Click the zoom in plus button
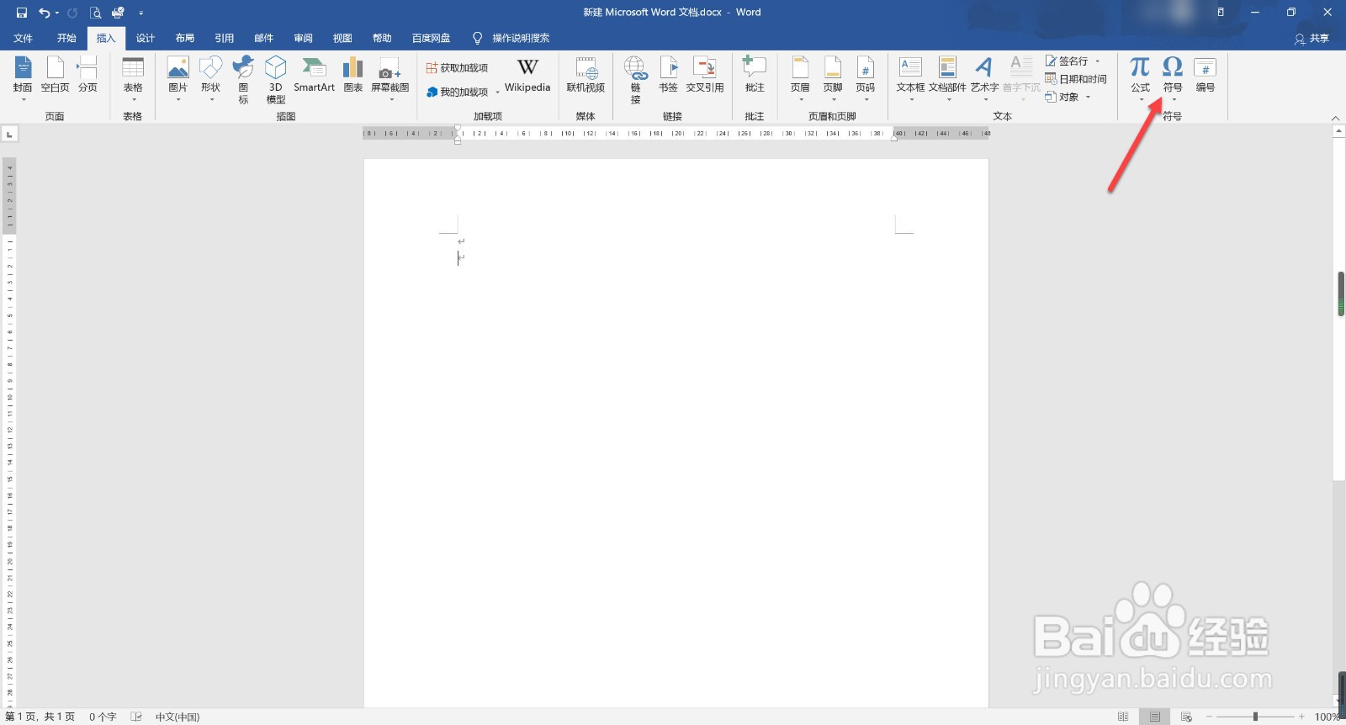 pos(1301,717)
